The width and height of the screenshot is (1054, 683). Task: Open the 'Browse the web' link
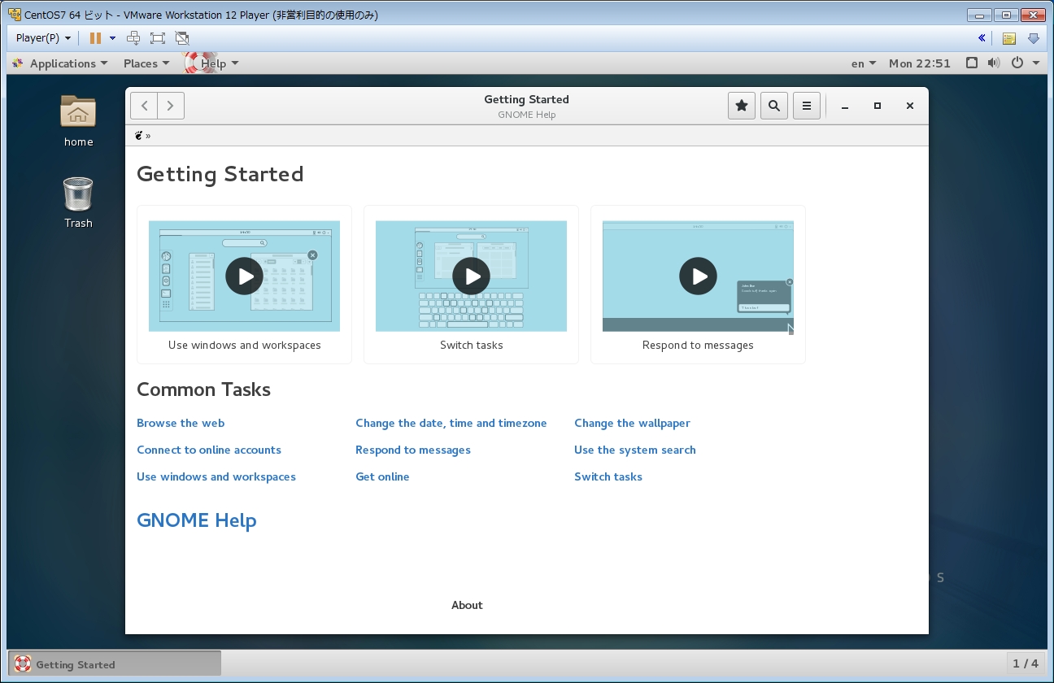pos(181,423)
